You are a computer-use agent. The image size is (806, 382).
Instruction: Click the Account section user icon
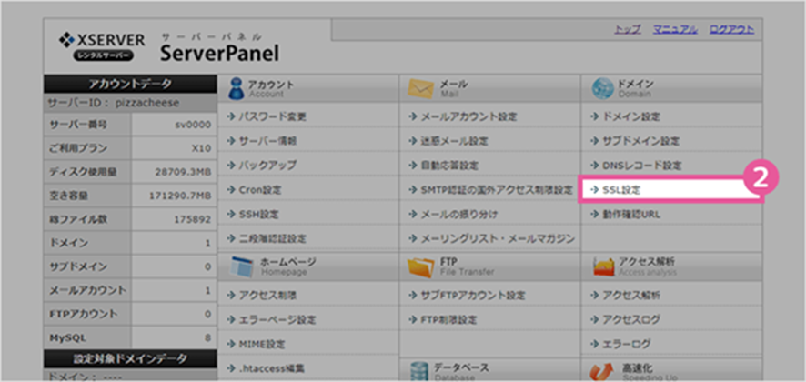click(237, 88)
